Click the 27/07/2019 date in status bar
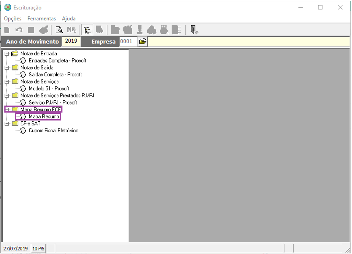 [15, 249]
